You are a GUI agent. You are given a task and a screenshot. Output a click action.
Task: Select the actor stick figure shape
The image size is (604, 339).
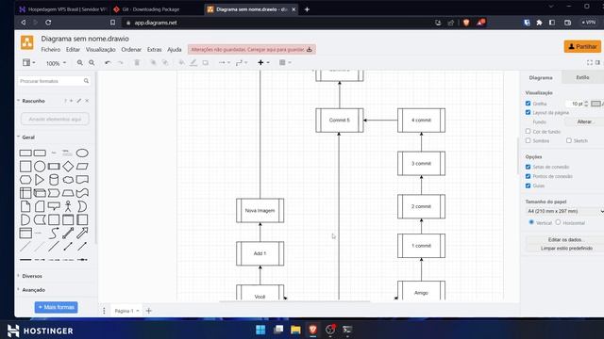click(68, 206)
